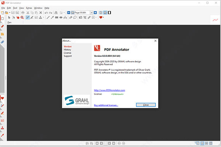Image resolution: width=221 pixels, height=147 pixels.
Task: Expand the Stamp tool dropdown arrow
Action: [x=44, y=17]
